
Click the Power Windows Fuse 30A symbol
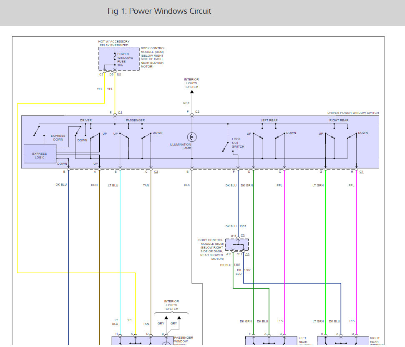115,58
